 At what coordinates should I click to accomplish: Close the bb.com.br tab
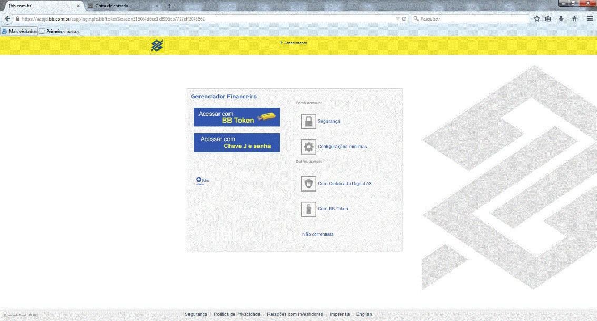(78, 6)
